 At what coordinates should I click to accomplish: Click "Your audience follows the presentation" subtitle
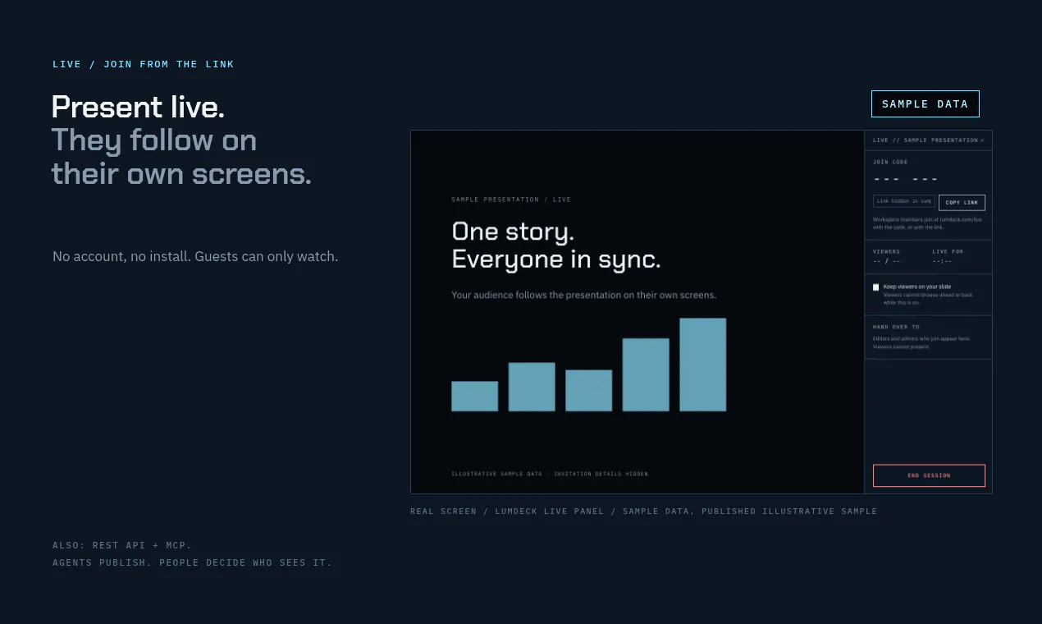(583, 295)
